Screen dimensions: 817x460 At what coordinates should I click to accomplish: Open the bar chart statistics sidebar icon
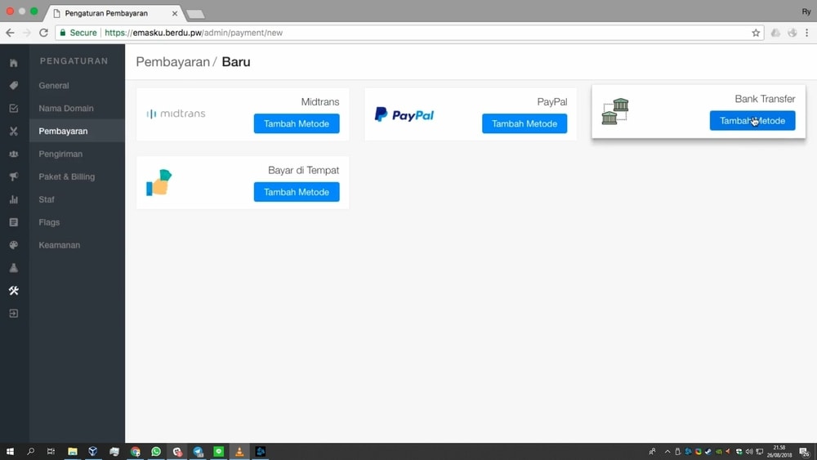(x=14, y=199)
